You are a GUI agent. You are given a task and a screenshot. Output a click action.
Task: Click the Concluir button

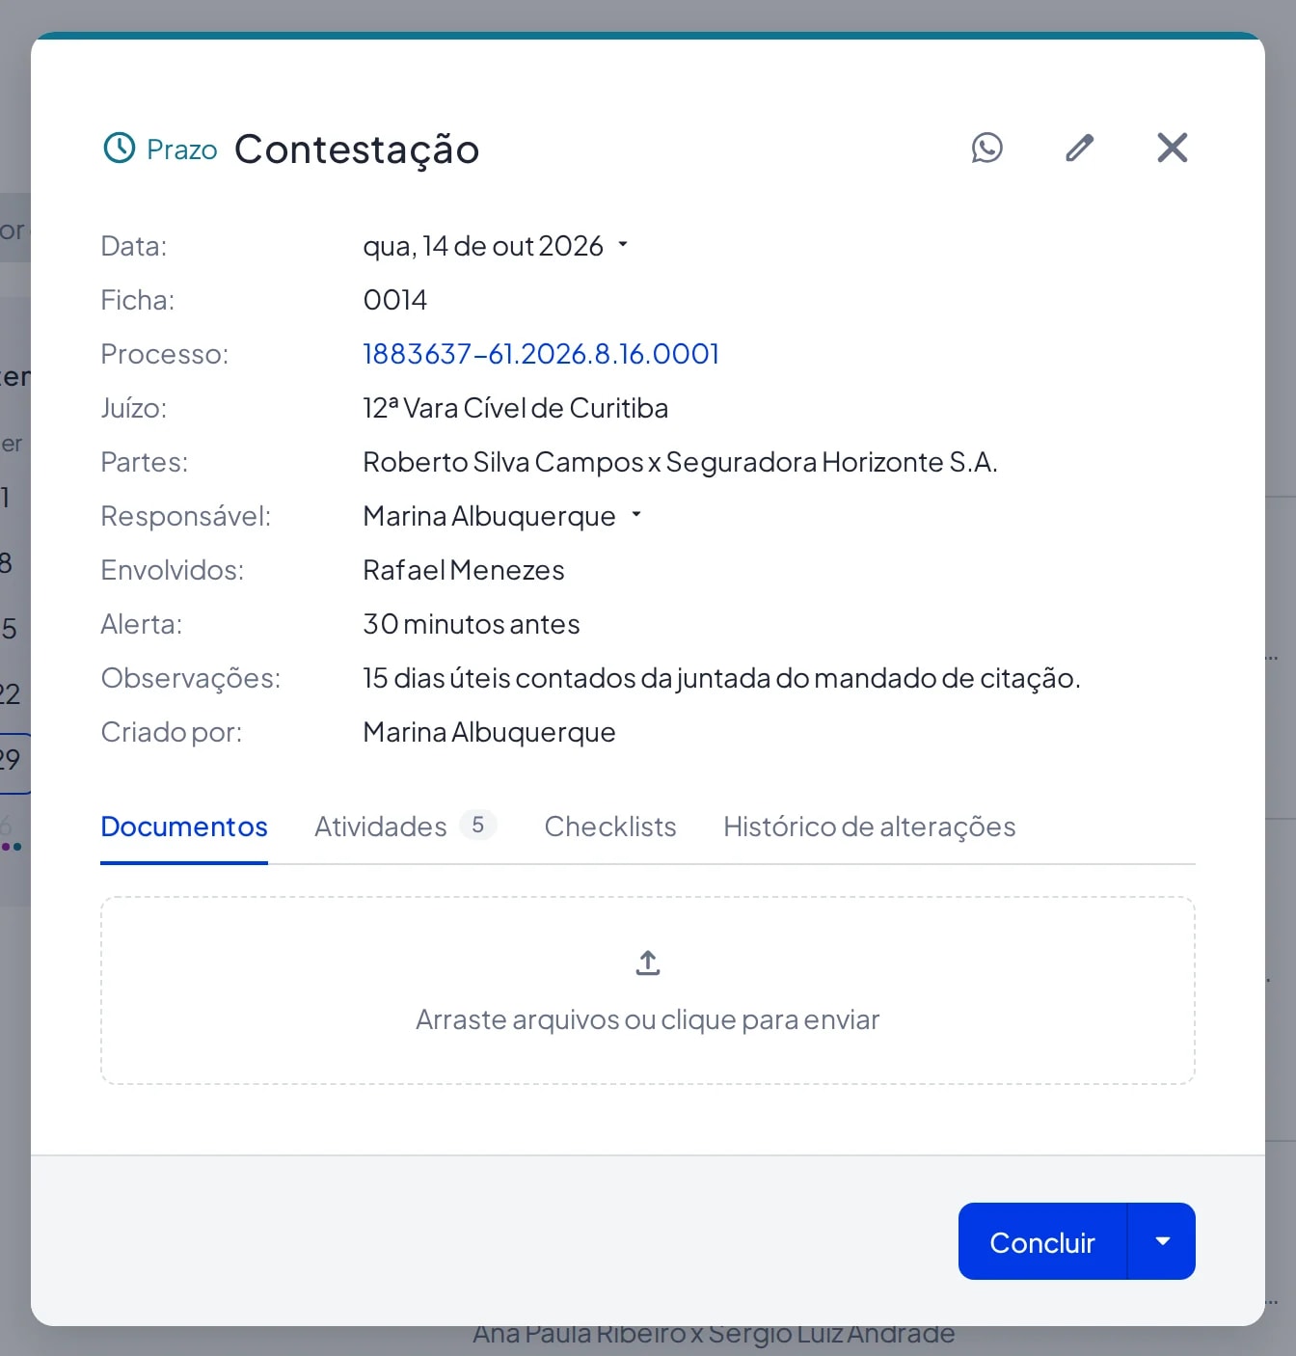(1042, 1241)
